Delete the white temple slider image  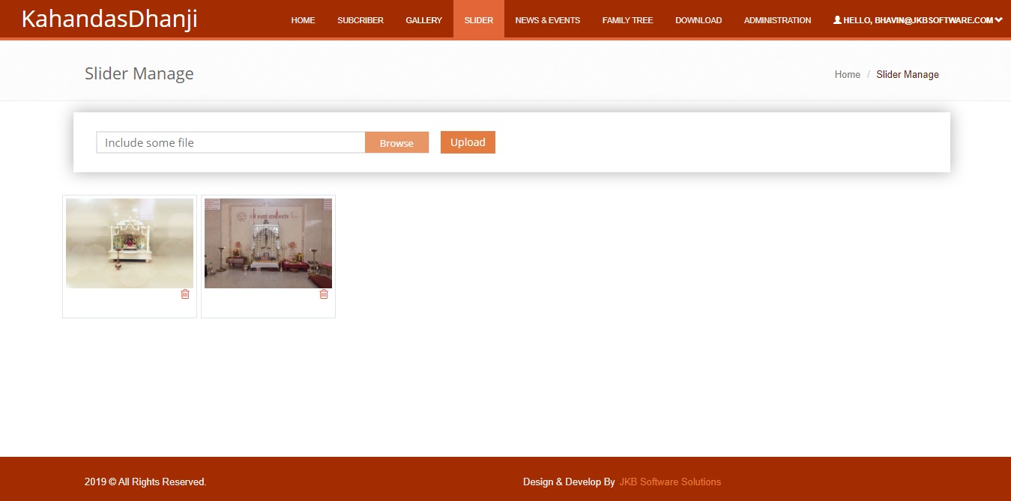pyautogui.click(x=185, y=294)
